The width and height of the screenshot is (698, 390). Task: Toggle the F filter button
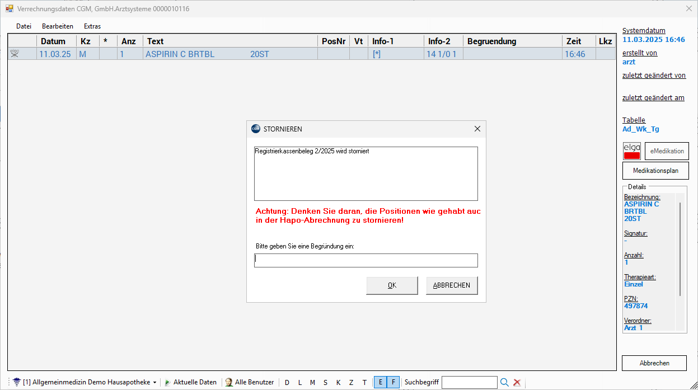tap(393, 382)
